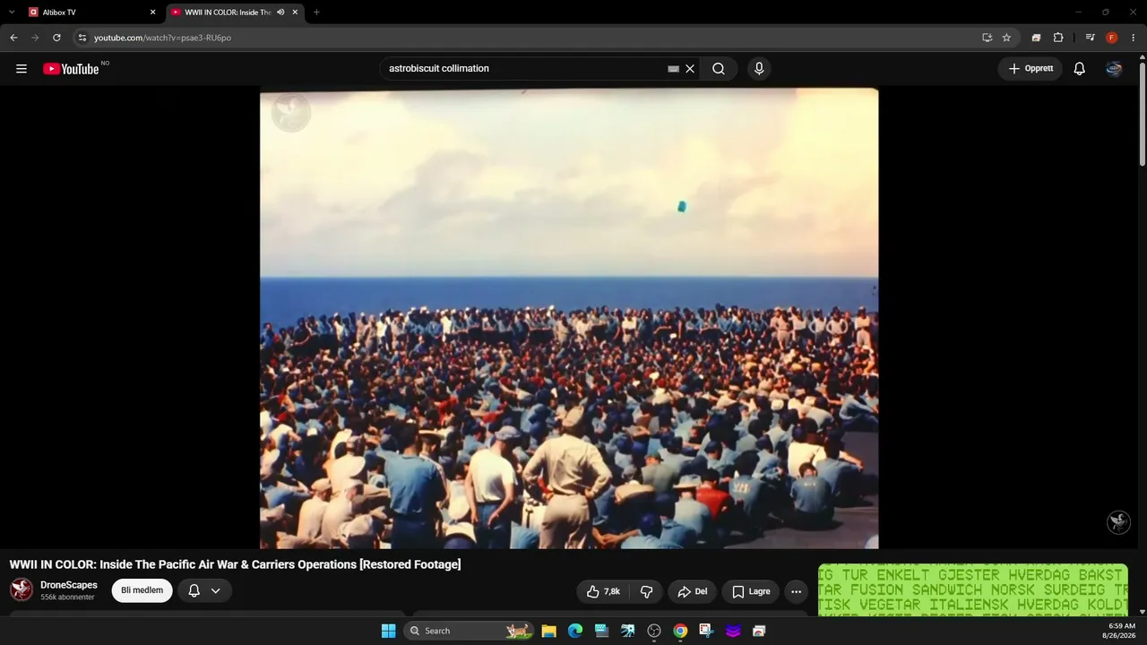This screenshot has height=645, width=1147.
Task: Switch to Google Chrome on the taskbar
Action: point(680,631)
